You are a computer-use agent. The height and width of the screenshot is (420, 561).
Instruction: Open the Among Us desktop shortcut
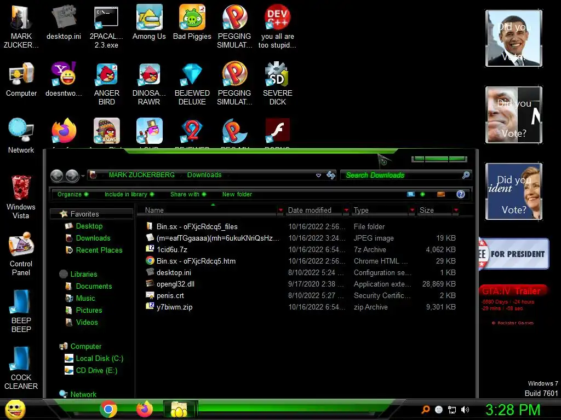click(x=149, y=22)
